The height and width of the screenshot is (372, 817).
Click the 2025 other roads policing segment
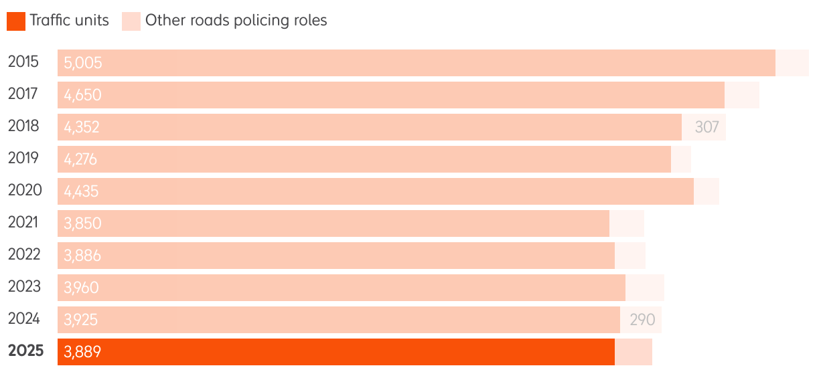coord(634,352)
